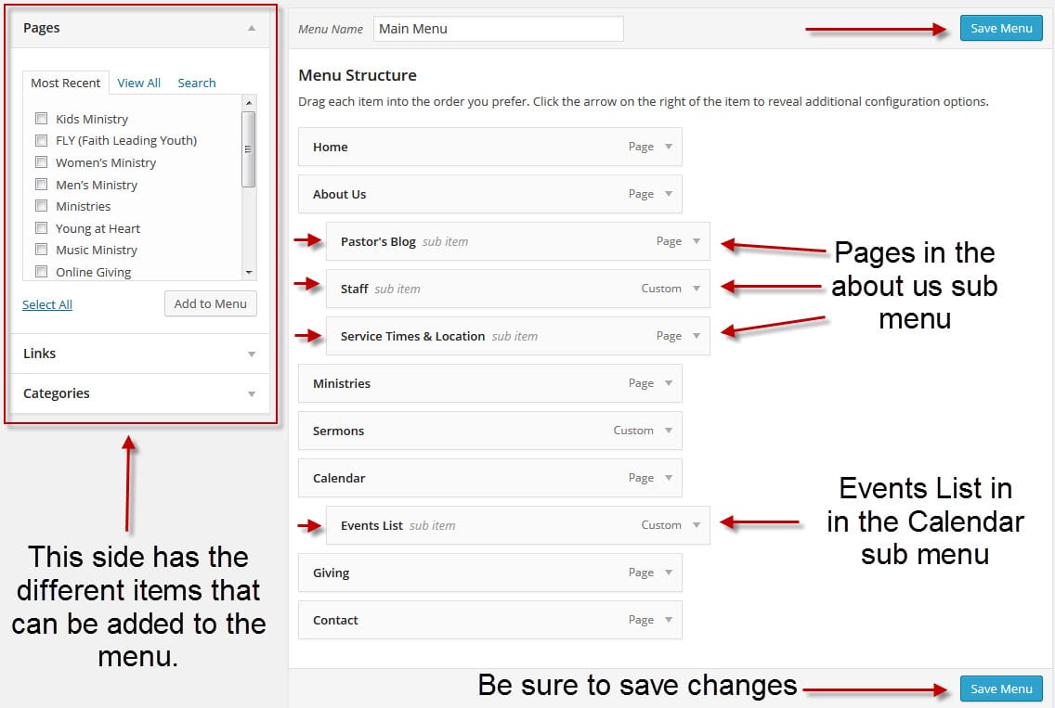
Task: Select the Calendar menu item
Action: (x=489, y=478)
